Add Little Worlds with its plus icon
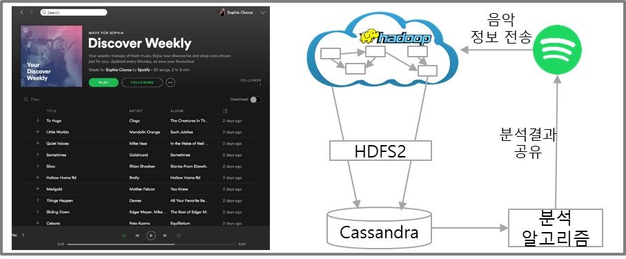Screen dimensions: 626x259 click(38, 132)
